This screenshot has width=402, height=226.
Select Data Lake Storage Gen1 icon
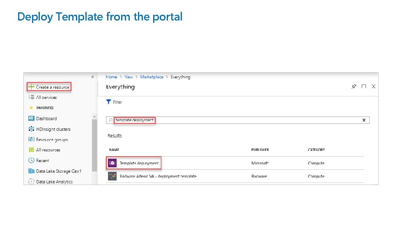[x=31, y=171]
